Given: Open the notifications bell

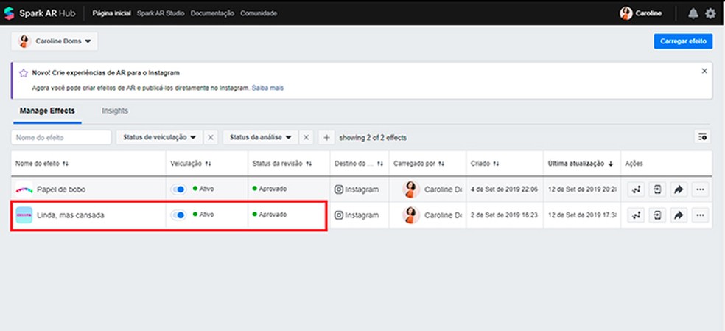Looking at the screenshot, I should pos(693,13).
